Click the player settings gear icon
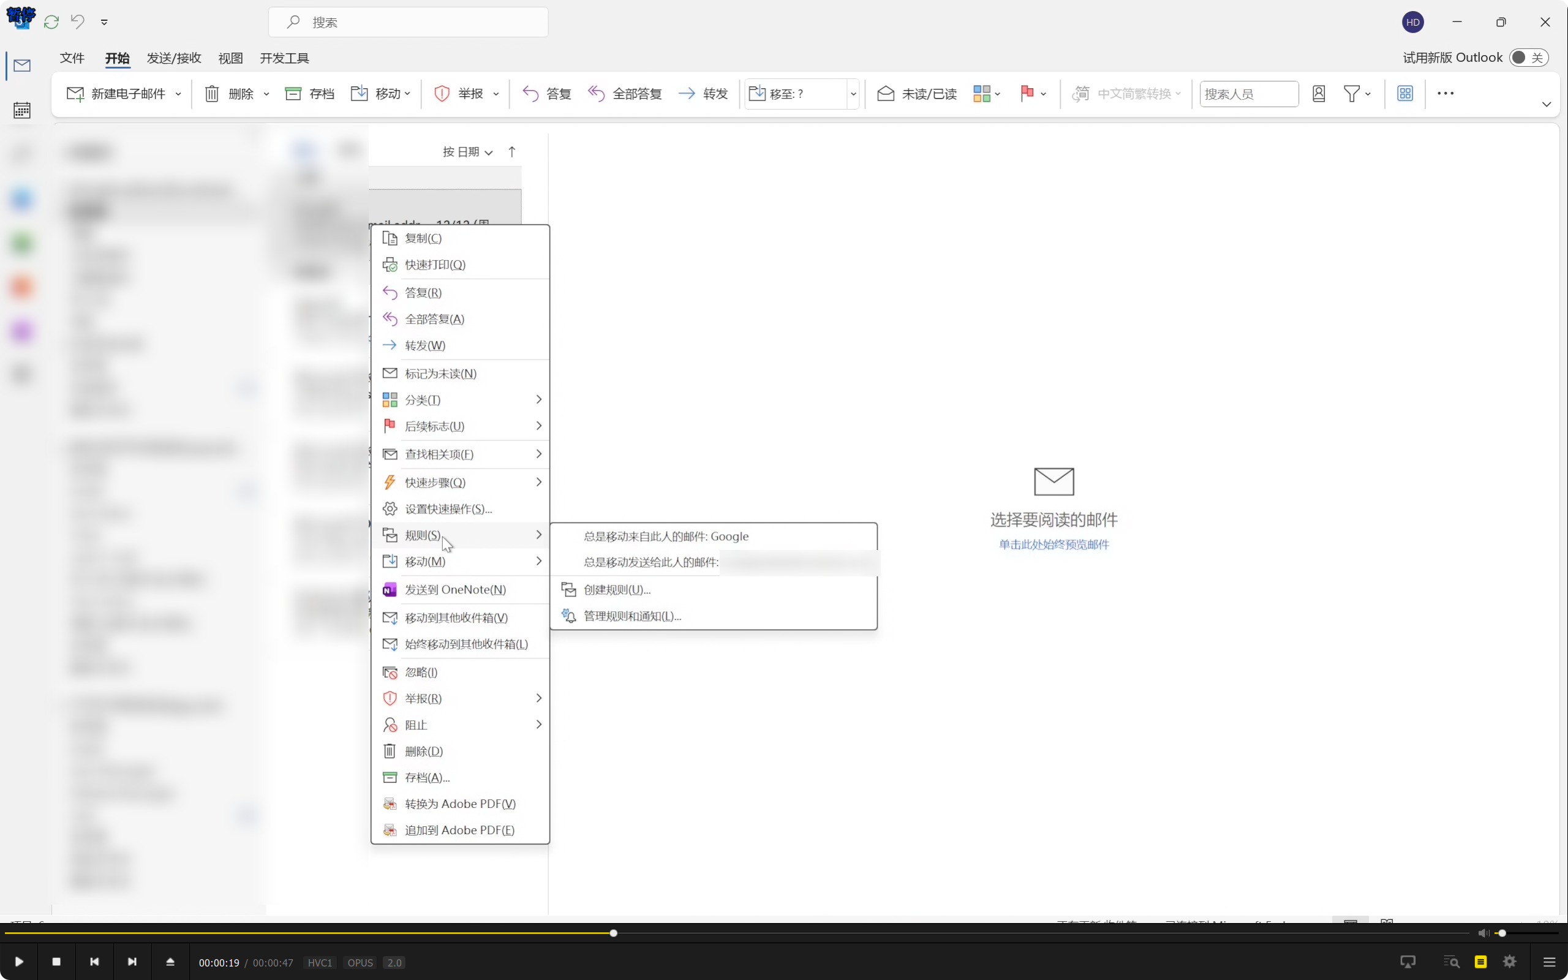1568x980 pixels. (x=1510, y=962)
